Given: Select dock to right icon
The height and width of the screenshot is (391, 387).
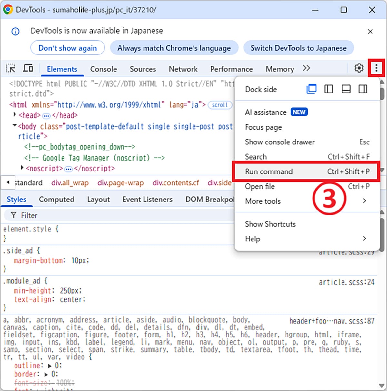Looking at the screenshot, I should coord(363,89).
